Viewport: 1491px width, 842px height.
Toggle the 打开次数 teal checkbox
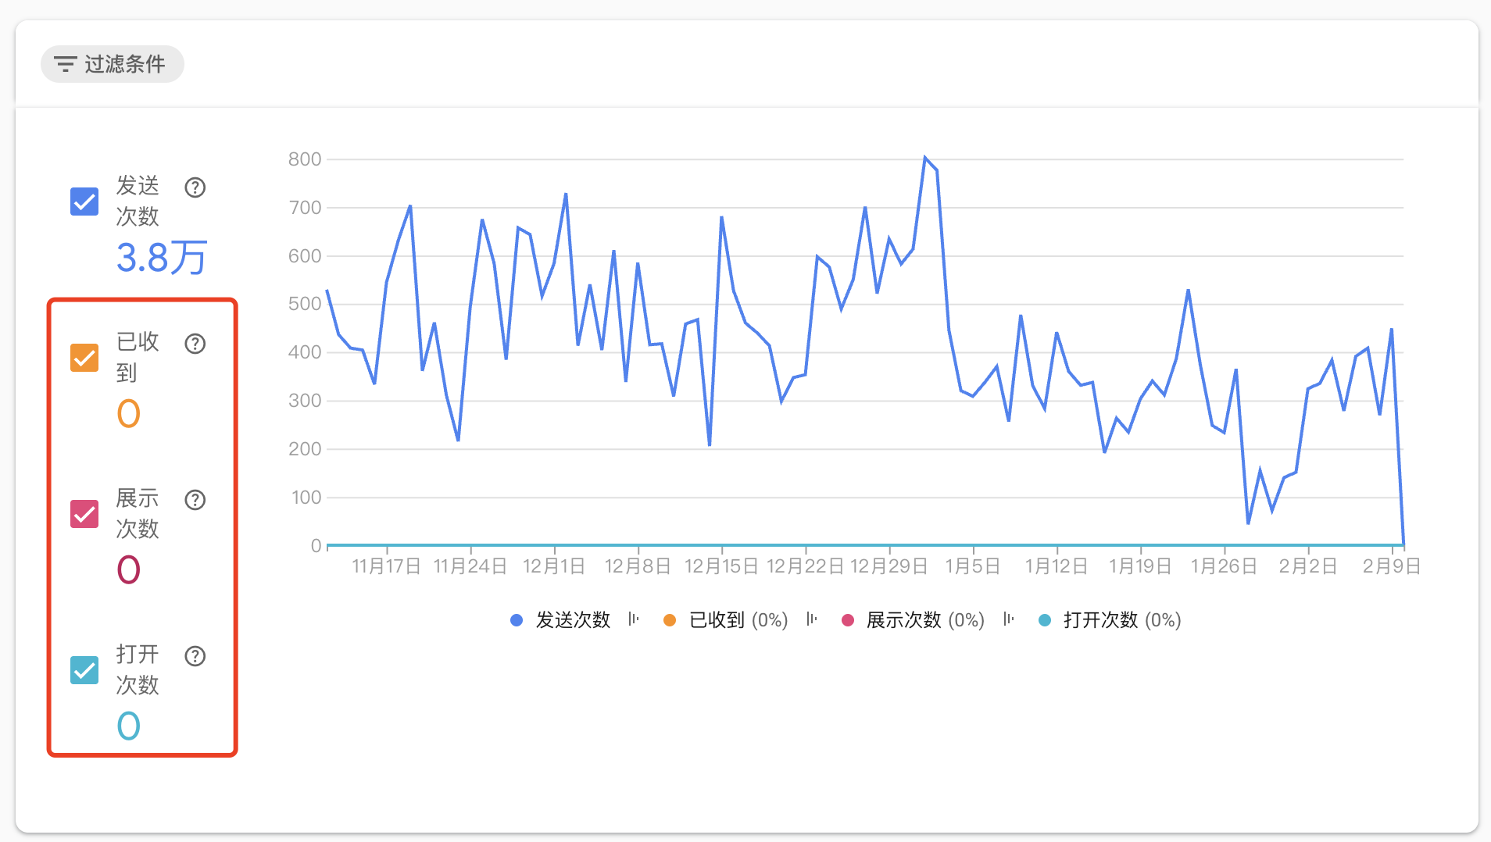[x=84, y=670]
